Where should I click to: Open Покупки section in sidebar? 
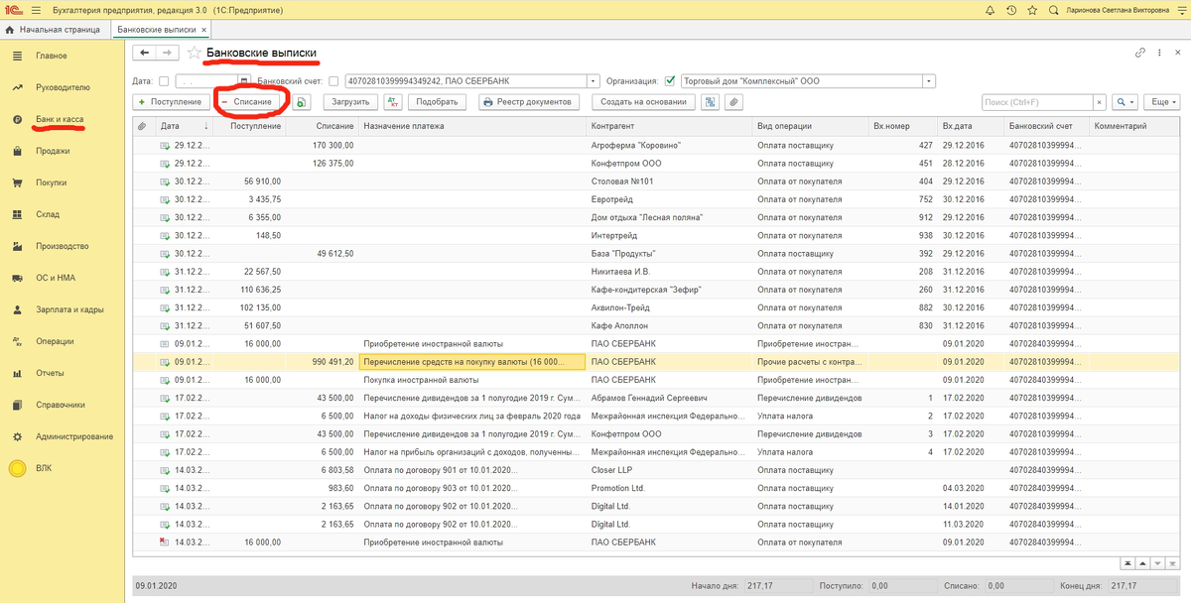pos(63,182)
